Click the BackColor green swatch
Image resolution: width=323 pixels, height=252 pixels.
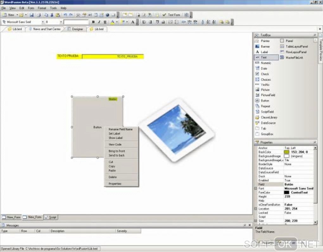(x=287, y=152)
